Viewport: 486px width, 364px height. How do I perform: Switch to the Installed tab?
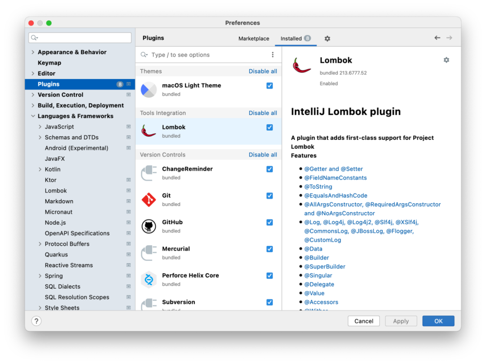point(295,38)
